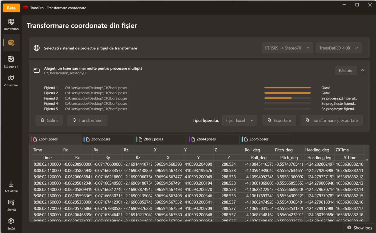Switch to the Zbor2.poses tab
376x233 pixels.
coord(108,139)
